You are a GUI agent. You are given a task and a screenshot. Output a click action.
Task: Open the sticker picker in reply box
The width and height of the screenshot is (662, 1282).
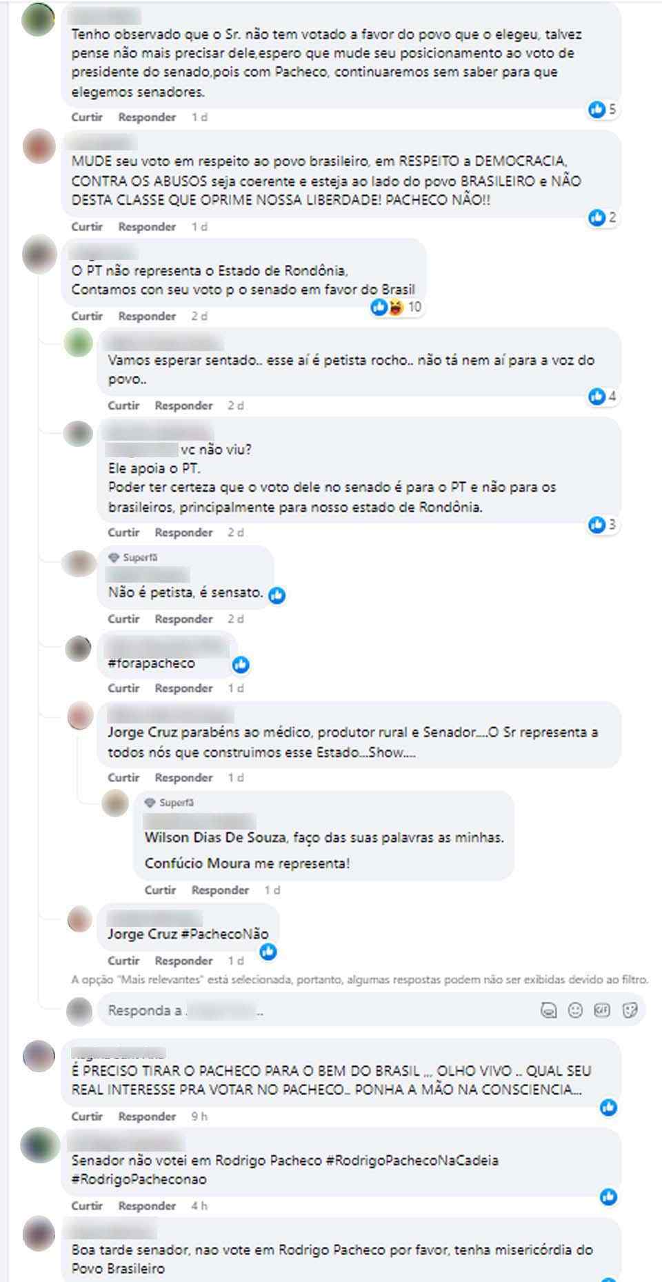630,1010
